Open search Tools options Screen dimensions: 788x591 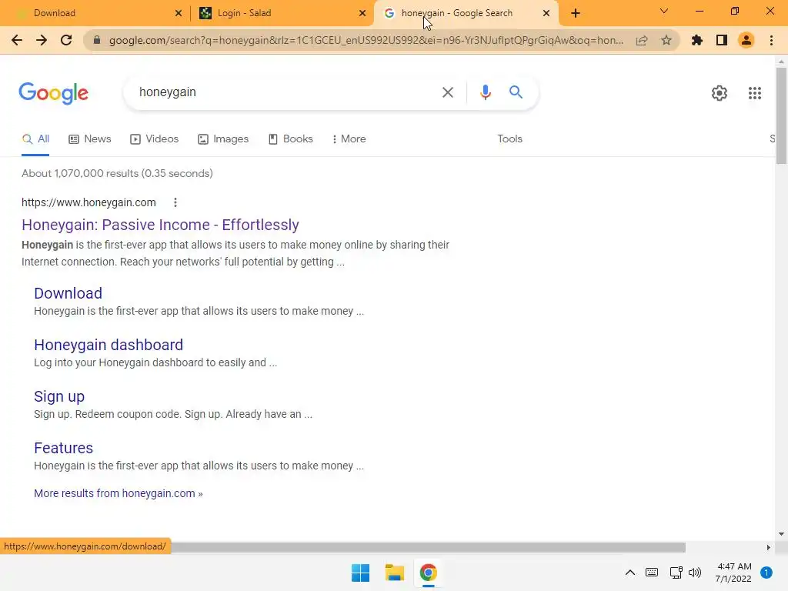(x=509, y=139)
